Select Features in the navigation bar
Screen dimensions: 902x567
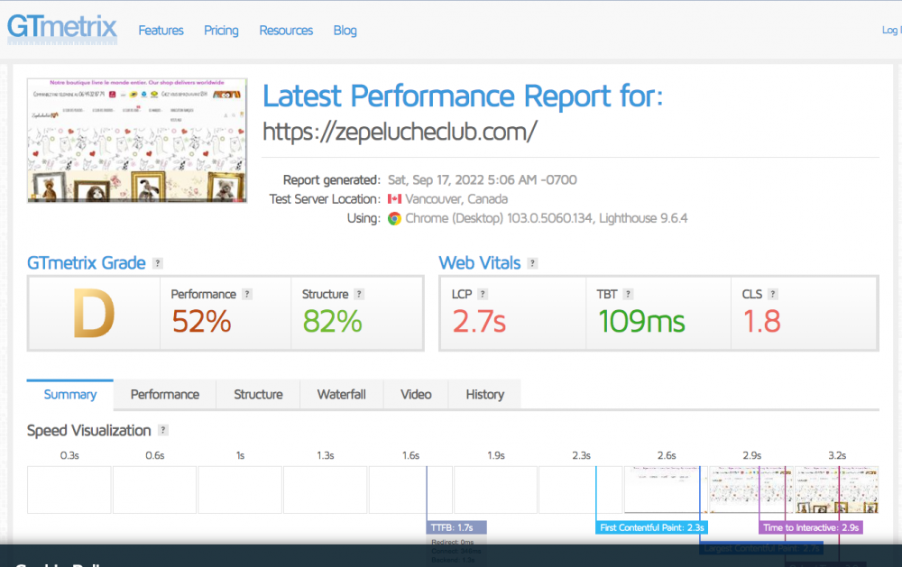click(161, 31)
